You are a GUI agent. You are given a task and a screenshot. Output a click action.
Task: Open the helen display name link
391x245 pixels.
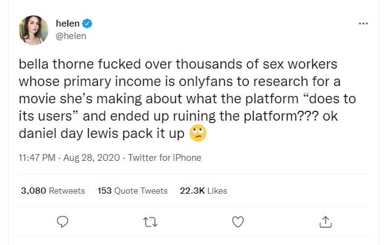[68, 24]
